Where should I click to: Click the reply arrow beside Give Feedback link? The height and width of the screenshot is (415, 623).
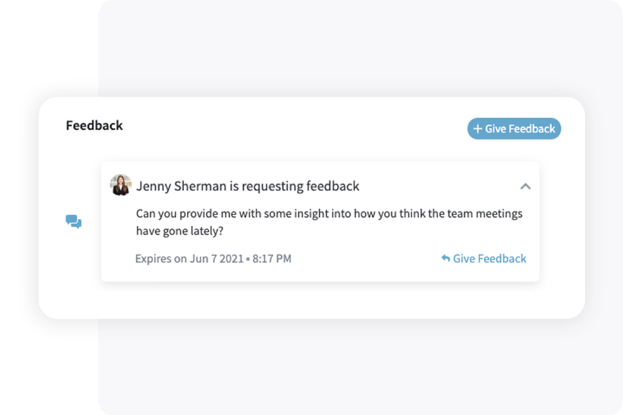pos(445,258)
